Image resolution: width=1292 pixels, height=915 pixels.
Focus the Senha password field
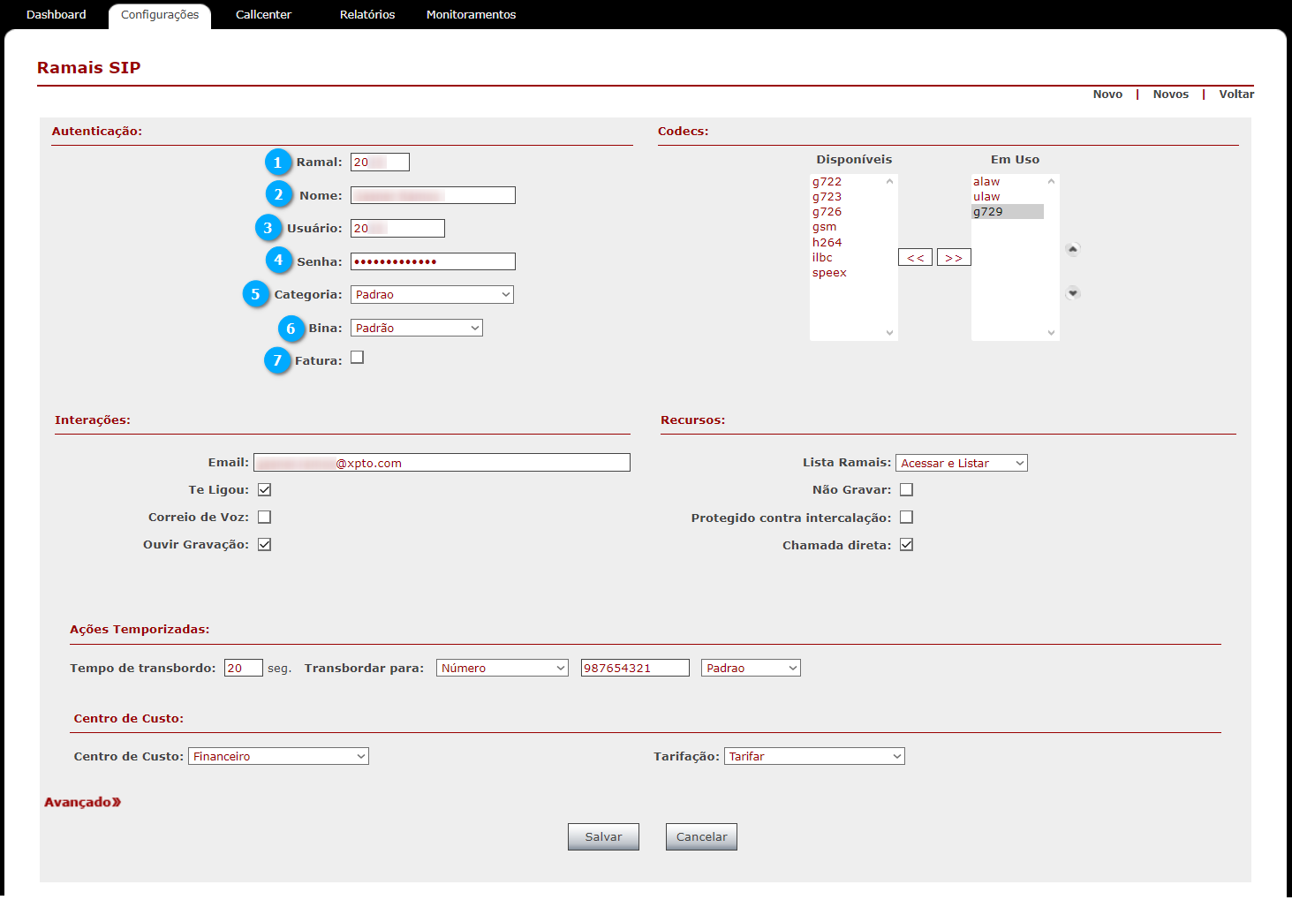coord(433,261)
